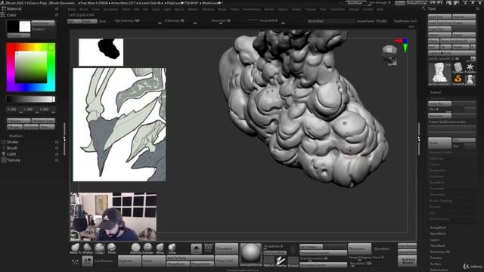Open the Texture slot in bottom shelf
The image size is (484, 272).
tap(293, 261)
